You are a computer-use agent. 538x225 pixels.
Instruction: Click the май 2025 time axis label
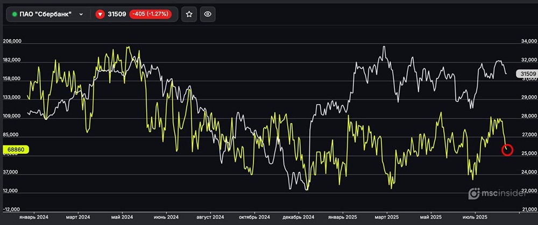point(431,217)
